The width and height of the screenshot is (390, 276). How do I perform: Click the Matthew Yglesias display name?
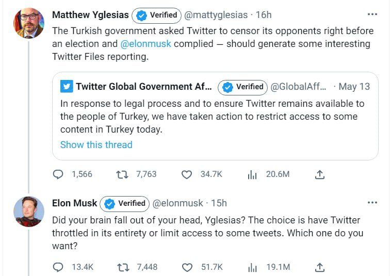(90, 15)
